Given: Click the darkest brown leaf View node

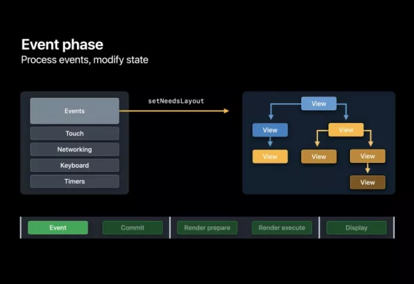Looking at the screenshot, I should pyautogui.click(x=367, y=183).
